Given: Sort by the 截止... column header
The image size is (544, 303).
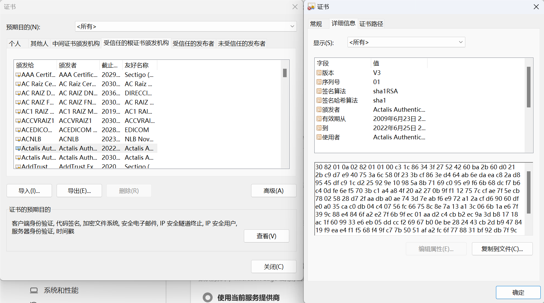Looking at the screenshot, I should click(111, 65).
